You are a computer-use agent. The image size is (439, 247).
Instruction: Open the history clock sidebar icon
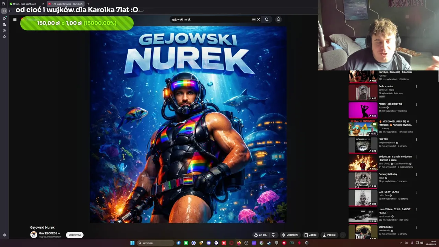click(4, 31)
